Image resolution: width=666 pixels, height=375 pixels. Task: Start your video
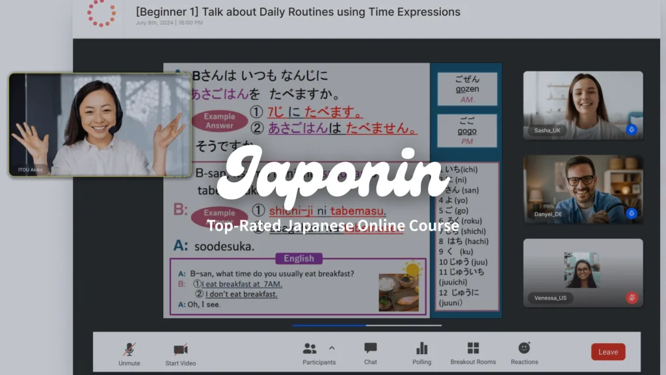[x=180, y=352]
